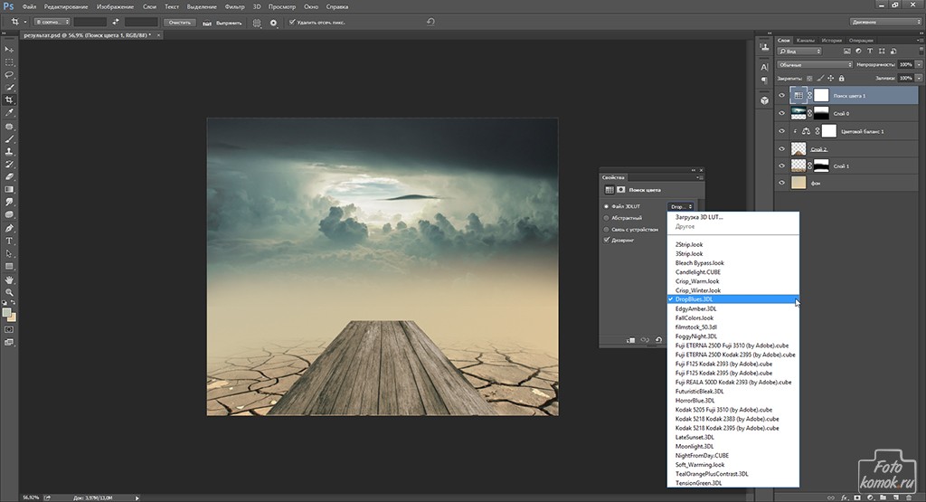Image resolution: width=926 pixels, height=502 pixels.
Task: Hide the Слой 0 layer
Action: (x=782, y=113)
